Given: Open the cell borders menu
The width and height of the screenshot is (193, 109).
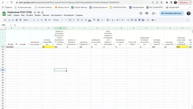Looking at the screenshot, I should (98, 20).
